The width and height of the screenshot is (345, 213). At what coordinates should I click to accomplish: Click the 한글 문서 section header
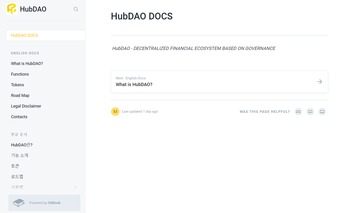coord(19,134)
